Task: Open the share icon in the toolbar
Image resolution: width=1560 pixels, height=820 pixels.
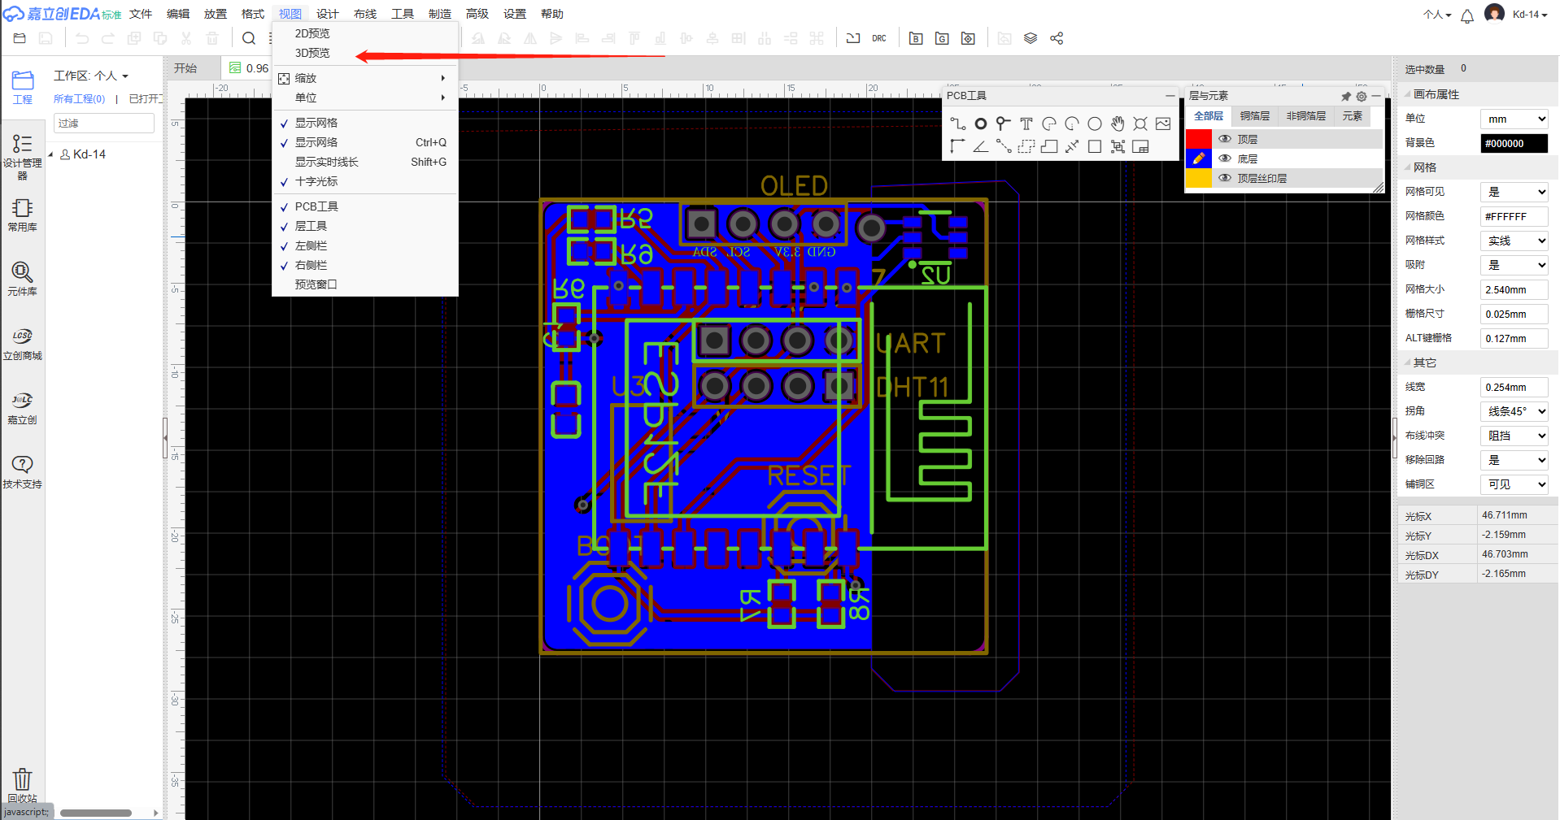Action: coord(1057,38)
